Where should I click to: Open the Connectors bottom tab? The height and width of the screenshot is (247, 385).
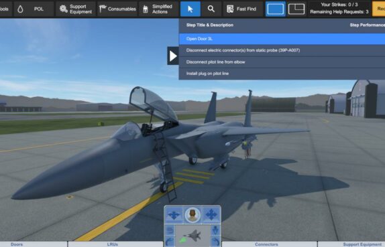266,244
